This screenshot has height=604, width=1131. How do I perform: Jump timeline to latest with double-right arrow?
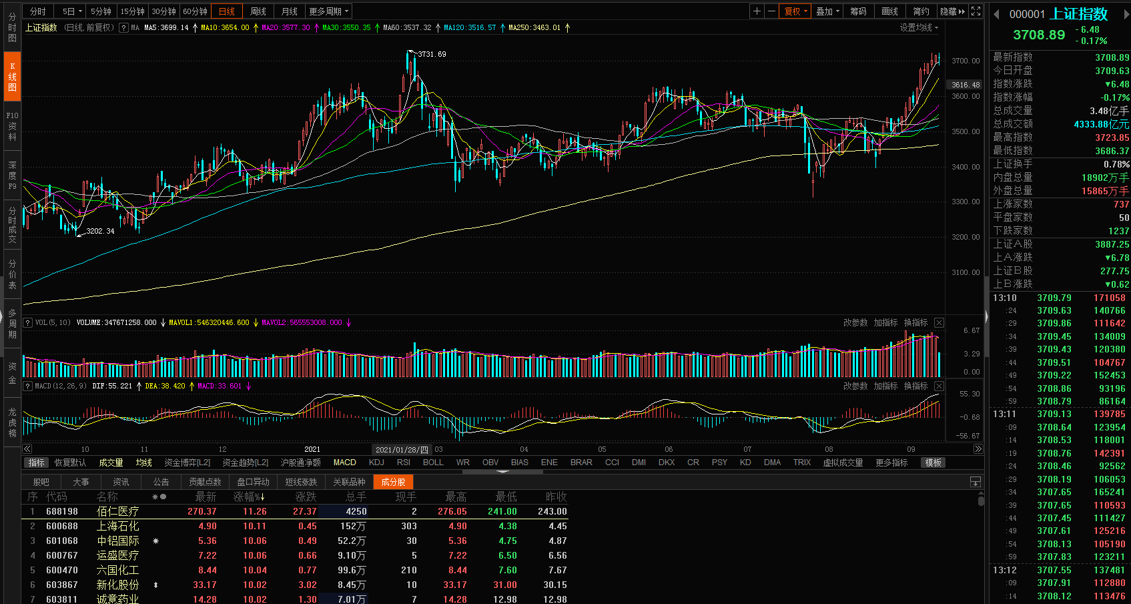coord(978,449)
